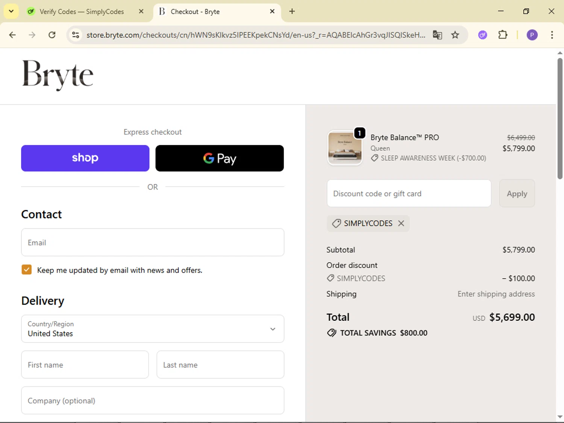Uncheck Keep me updated by email checkbox
Screen dimensions: 564x423
[27, 270]
